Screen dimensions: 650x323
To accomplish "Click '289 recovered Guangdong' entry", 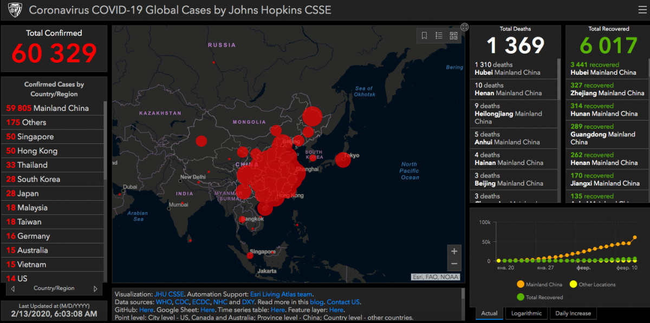I will (x=607, y=134).
